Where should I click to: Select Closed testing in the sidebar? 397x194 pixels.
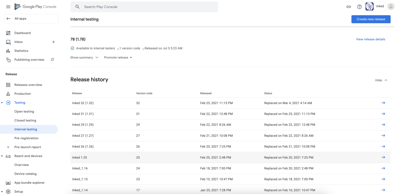pyautogui.click(x=25, y=121)
